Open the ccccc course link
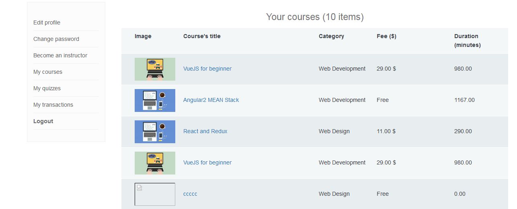The height and width of the screenshot is (209, 517). point(190,194)
